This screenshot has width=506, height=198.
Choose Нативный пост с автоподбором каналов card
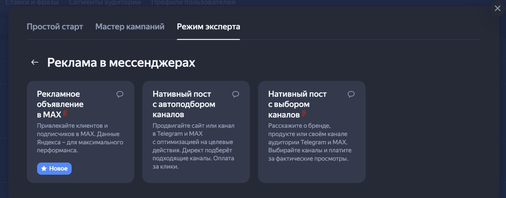pyautogui.click(x=196, y=132)
